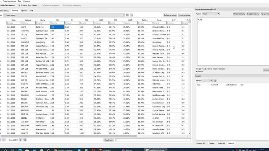The height and width of the screenshot is (151, 269).
Task: Open the Help menu
Action: (x=26, y=1)
